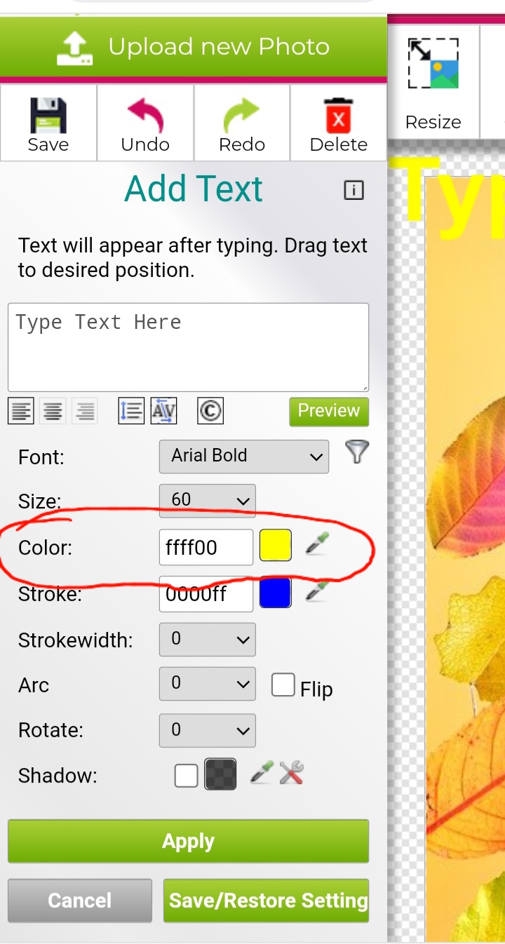Click the Delete trash can icon
Viewport: 505px width, 944px height.
(x=339, y=116)
